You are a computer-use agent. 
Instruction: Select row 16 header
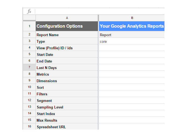click(29, 126)
